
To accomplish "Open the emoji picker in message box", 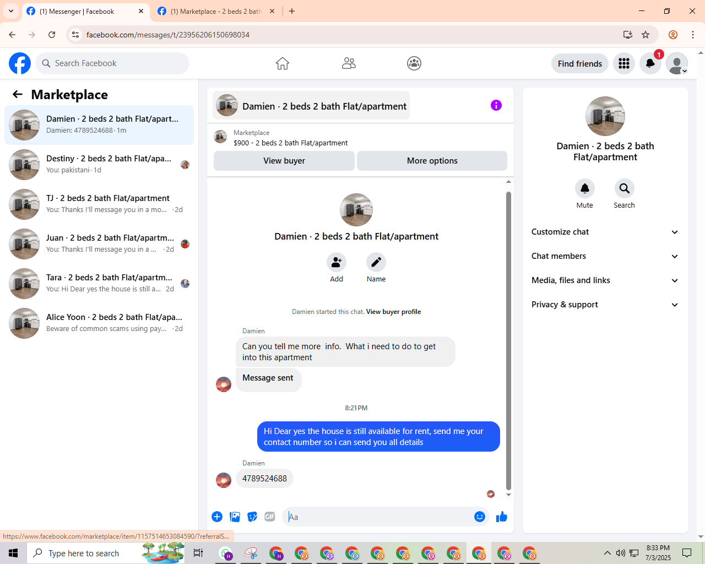I will (x=480, y=517).
